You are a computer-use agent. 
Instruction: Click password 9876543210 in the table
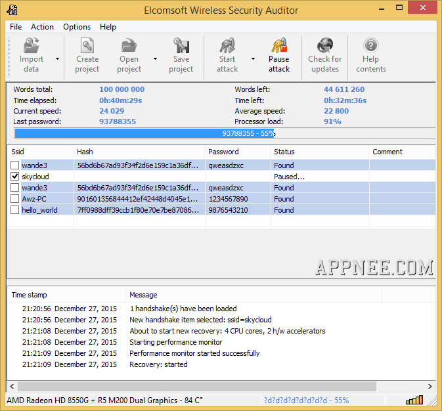(x=228, y=210)
